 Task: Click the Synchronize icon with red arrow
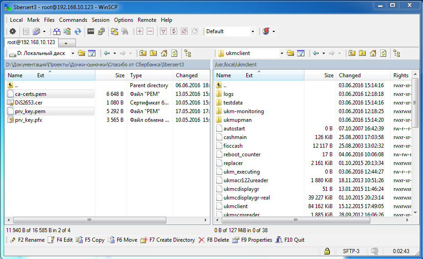67,31
